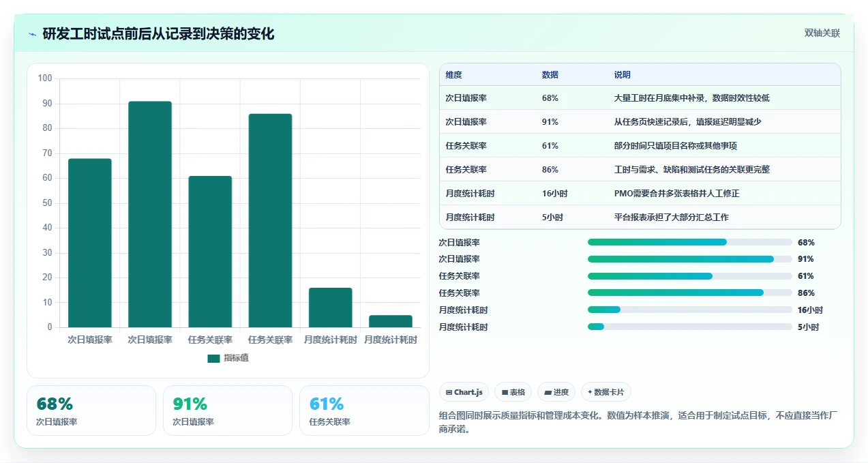Click the 表格 tag icon
The height and width of the screenshot is (463, 868).
(505, 392)
